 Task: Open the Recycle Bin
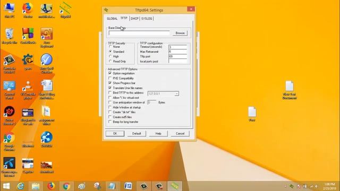pyautogui.click(x=10, y=36)
